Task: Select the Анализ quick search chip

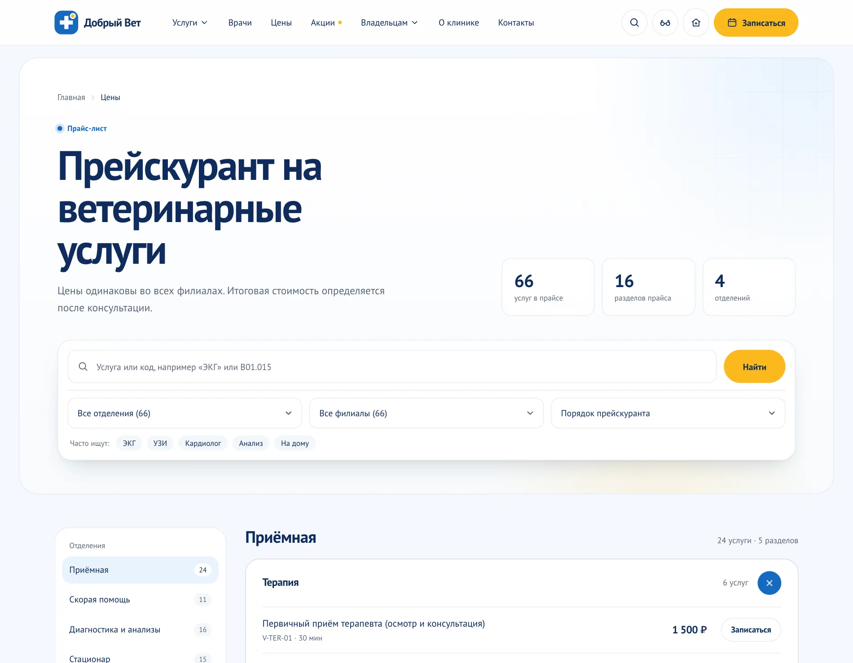Action: [251, 443]
